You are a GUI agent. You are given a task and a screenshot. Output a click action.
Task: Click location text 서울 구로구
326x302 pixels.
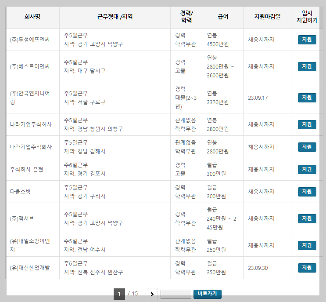[x=91, y=102]
